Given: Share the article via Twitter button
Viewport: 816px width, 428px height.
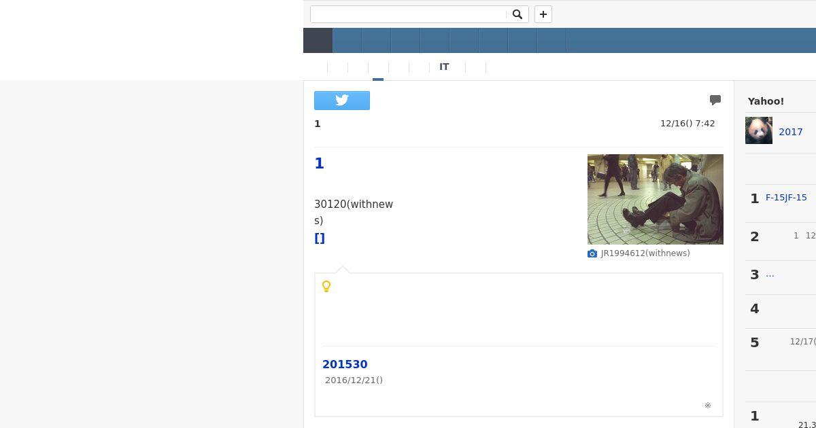Looking at the screenshot, I should click(x=342, y=101).
